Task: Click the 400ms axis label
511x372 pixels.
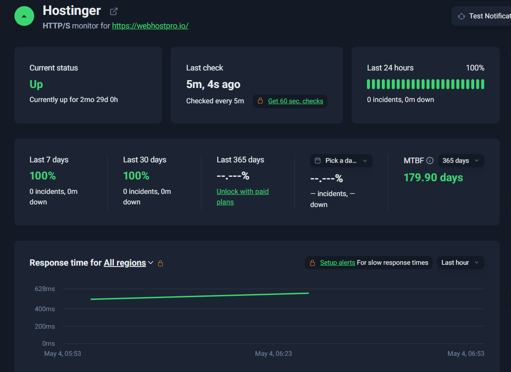Action: click(45, 309)
